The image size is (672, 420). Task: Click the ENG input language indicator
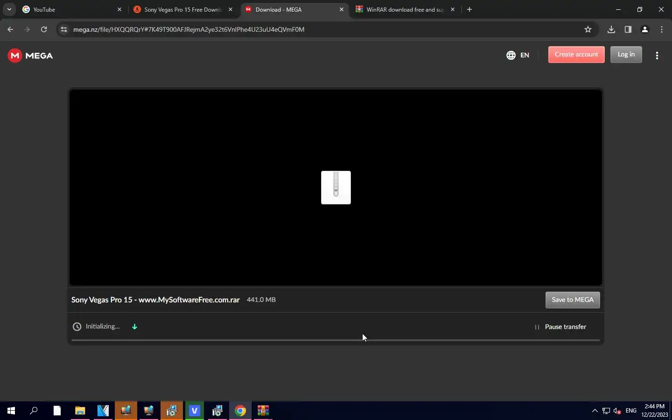pyautogui.click(x=631, y=411)
